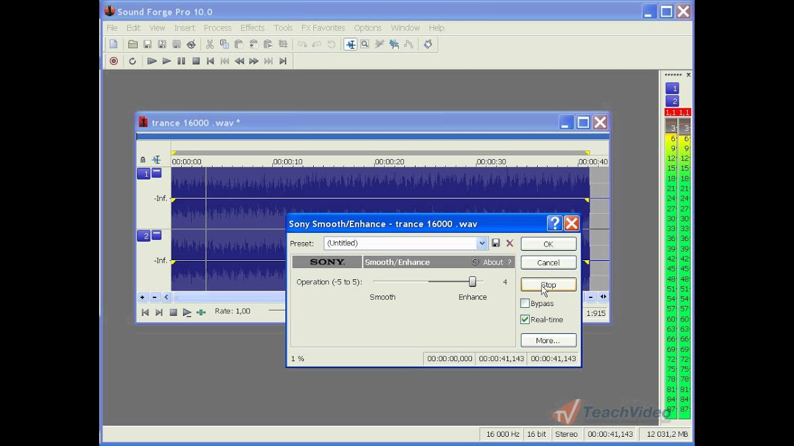Screen dimensions: 794x446
Task: Toggle meter channel 2 button
Action: pos(672,102)
